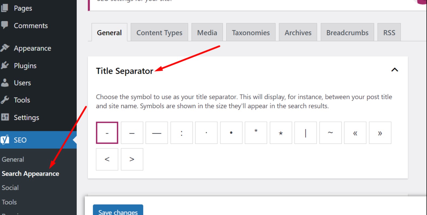
Task: Choose the star symbol separator
Action: [x=281, y=133]
